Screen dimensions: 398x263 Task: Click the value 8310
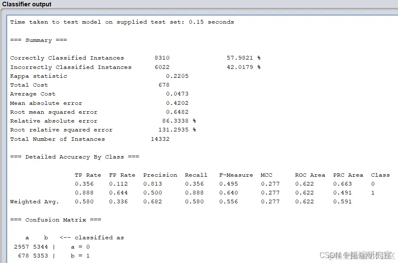162,58
